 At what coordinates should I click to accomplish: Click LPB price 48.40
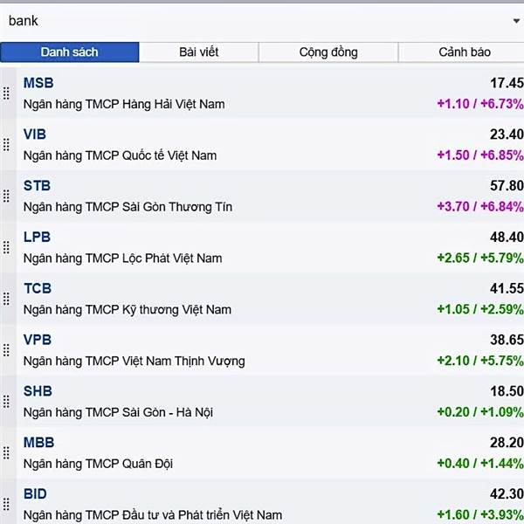click(507, 238)
